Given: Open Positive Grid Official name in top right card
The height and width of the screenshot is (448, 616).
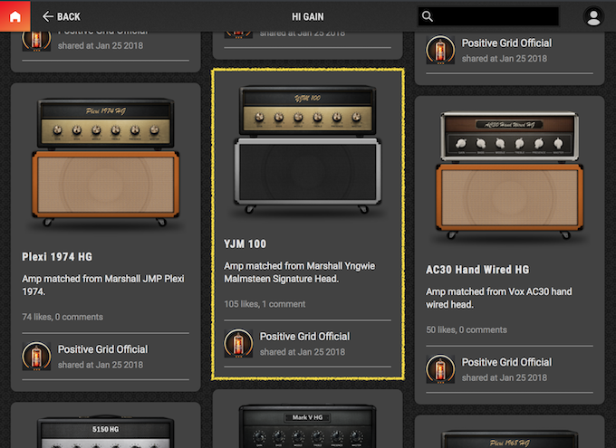Looking at the screenshot, I should (x=506, y=43).
